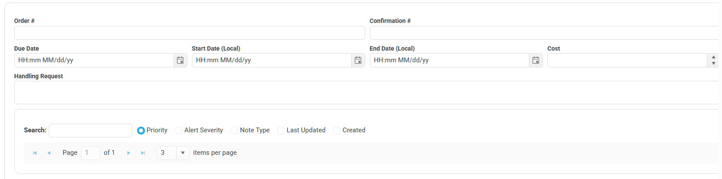Viewport: 722px width, 179px height.
Task: Choose the Created radio option
Action: click(337, 131)
